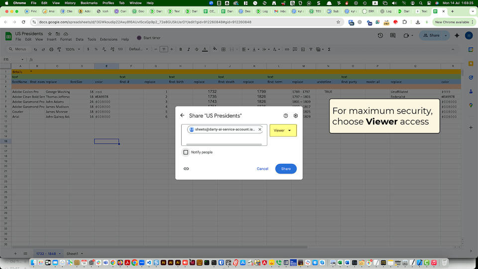Copy link using the link icon

pos(186,169)
